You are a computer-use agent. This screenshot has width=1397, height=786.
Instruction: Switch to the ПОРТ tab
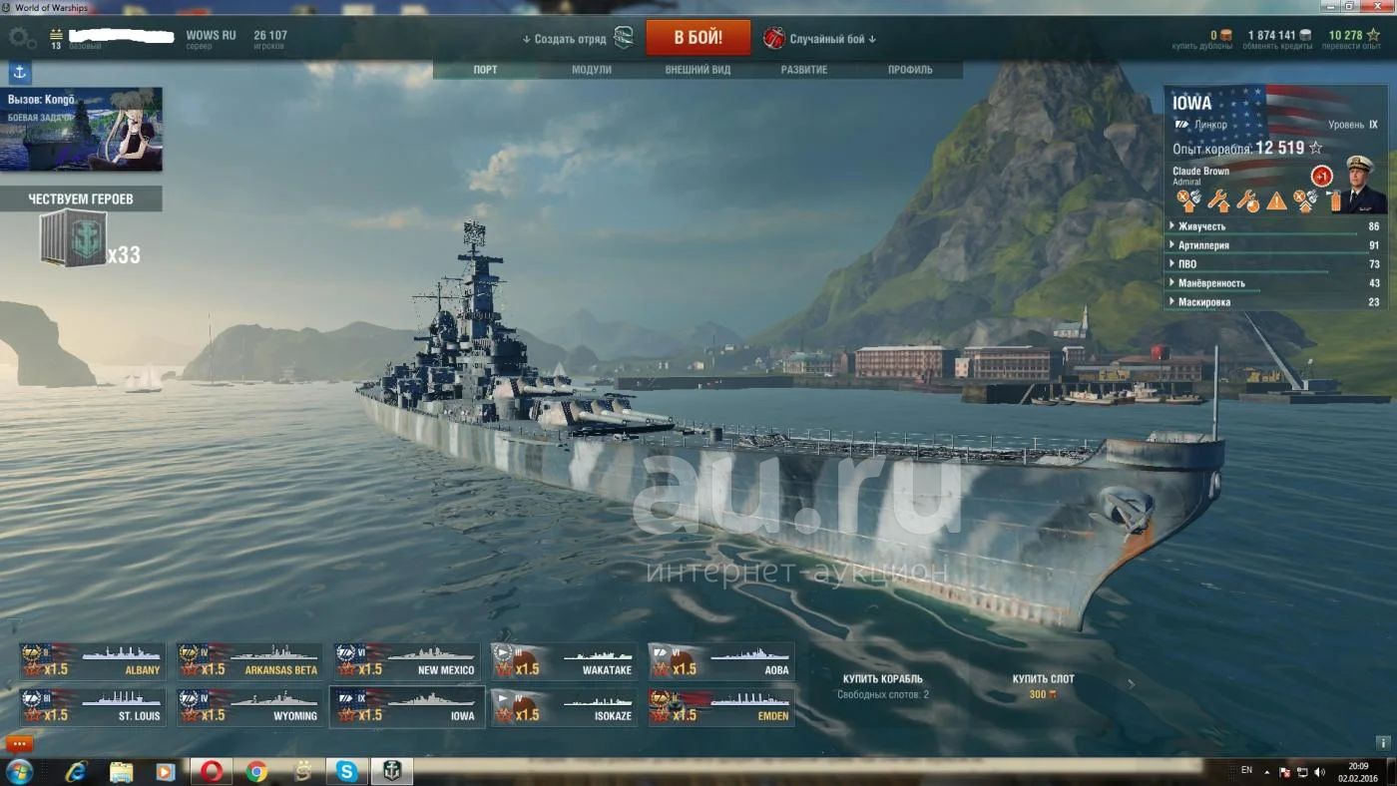[x=486, y=70]
